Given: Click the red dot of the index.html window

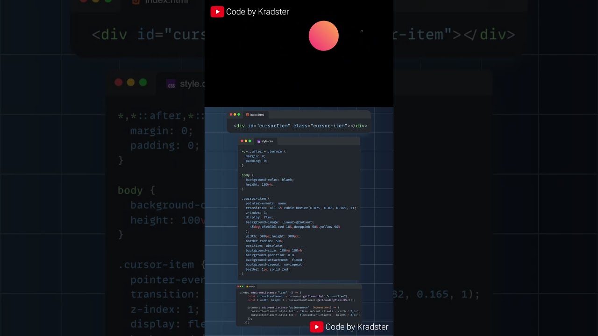Looking at the screenshot, I should [231, 115].
